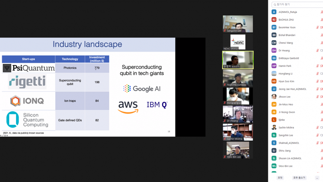Click Hongliang Li's video thumbnail
323x182 pixels.
pos(238,96)
